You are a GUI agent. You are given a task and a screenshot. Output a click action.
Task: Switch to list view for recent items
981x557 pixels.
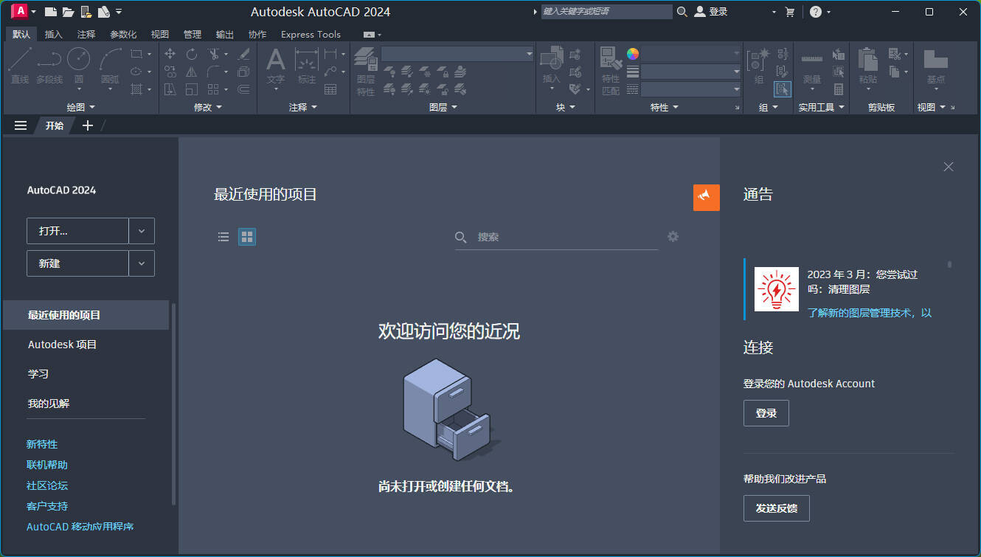(223, 237)
